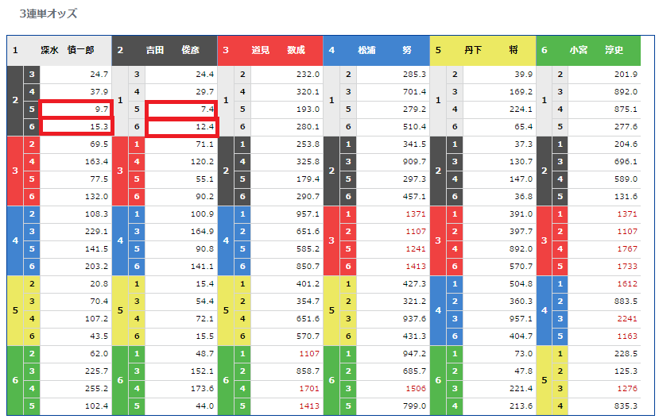Screen dimensions: 659x419
Task: Pick the 15.3 odds cell
Action: tap(76, 127)
